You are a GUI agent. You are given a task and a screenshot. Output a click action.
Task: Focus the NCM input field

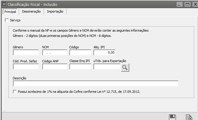(55, 53)
